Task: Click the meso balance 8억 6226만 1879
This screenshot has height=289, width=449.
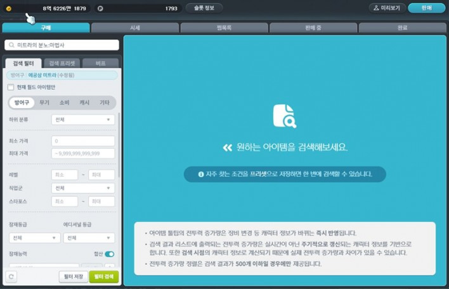Action: point(65,9)
